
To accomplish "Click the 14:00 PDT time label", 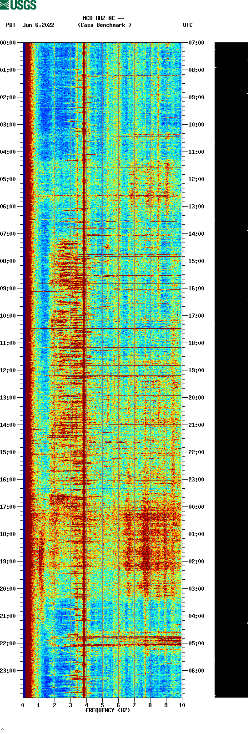I will point(8,425).
